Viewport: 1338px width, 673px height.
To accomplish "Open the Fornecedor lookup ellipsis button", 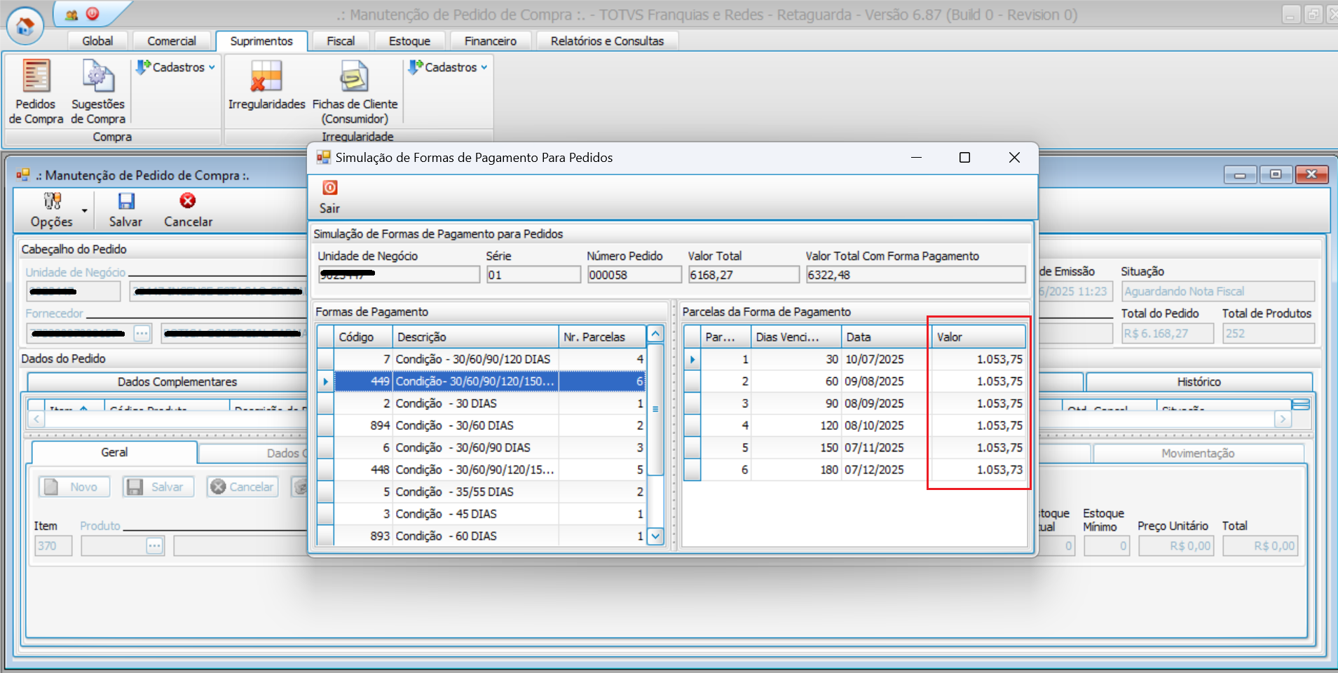I will coord(142,333).
